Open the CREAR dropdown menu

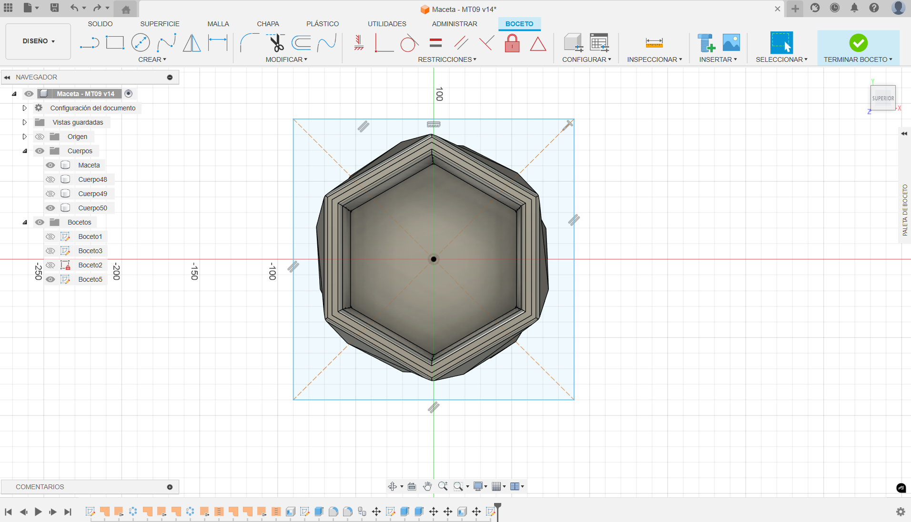152,59
